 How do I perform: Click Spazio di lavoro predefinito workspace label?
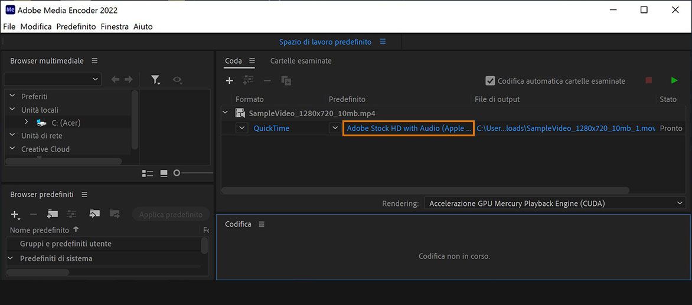325,42
